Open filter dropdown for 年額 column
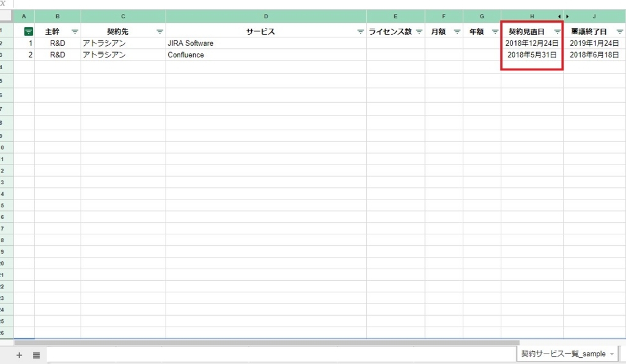The image size is (626, 364). tap(495, 32)
